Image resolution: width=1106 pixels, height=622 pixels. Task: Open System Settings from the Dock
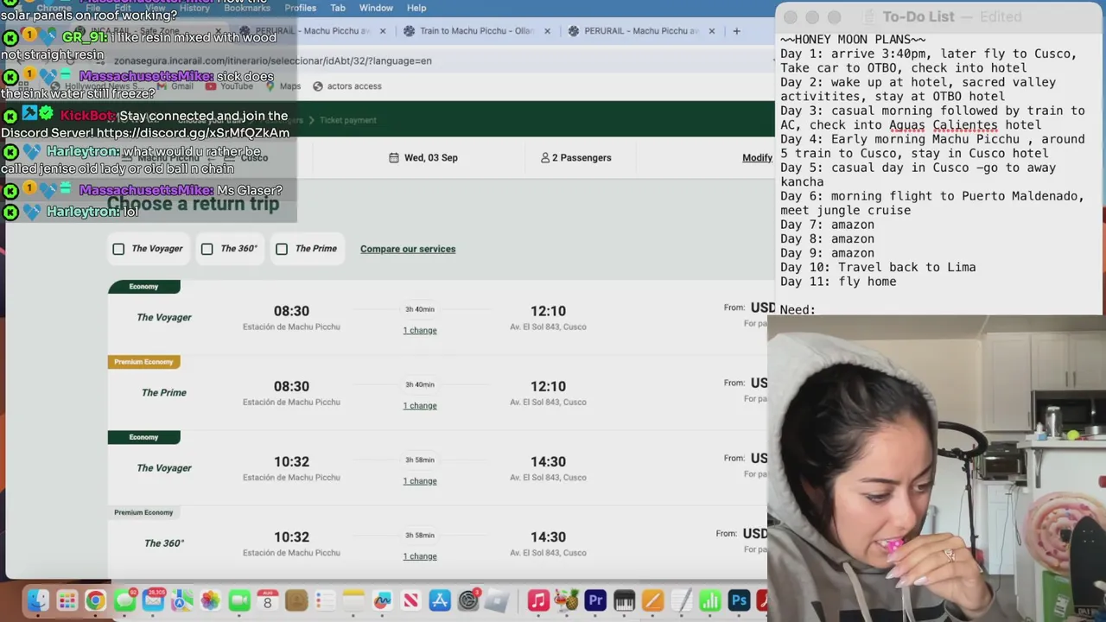[468, 600]
